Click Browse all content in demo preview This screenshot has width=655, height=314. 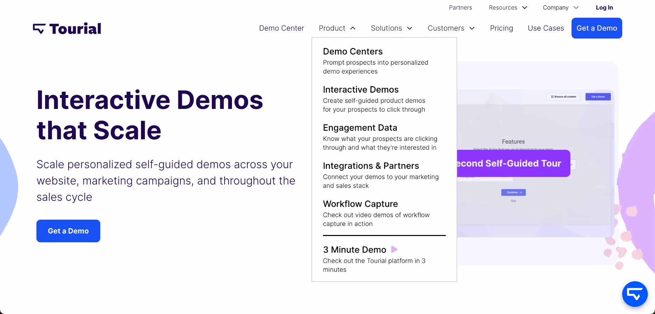563,97
